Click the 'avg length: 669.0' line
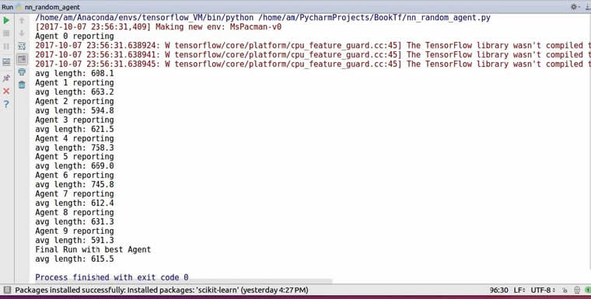Screen dimensions: 591x299 [74, 166]
